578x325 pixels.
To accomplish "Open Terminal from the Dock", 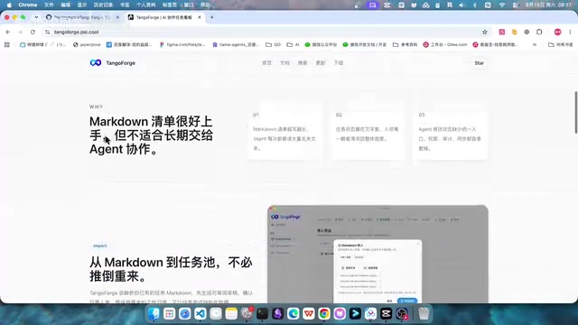I will pos(262,313).
